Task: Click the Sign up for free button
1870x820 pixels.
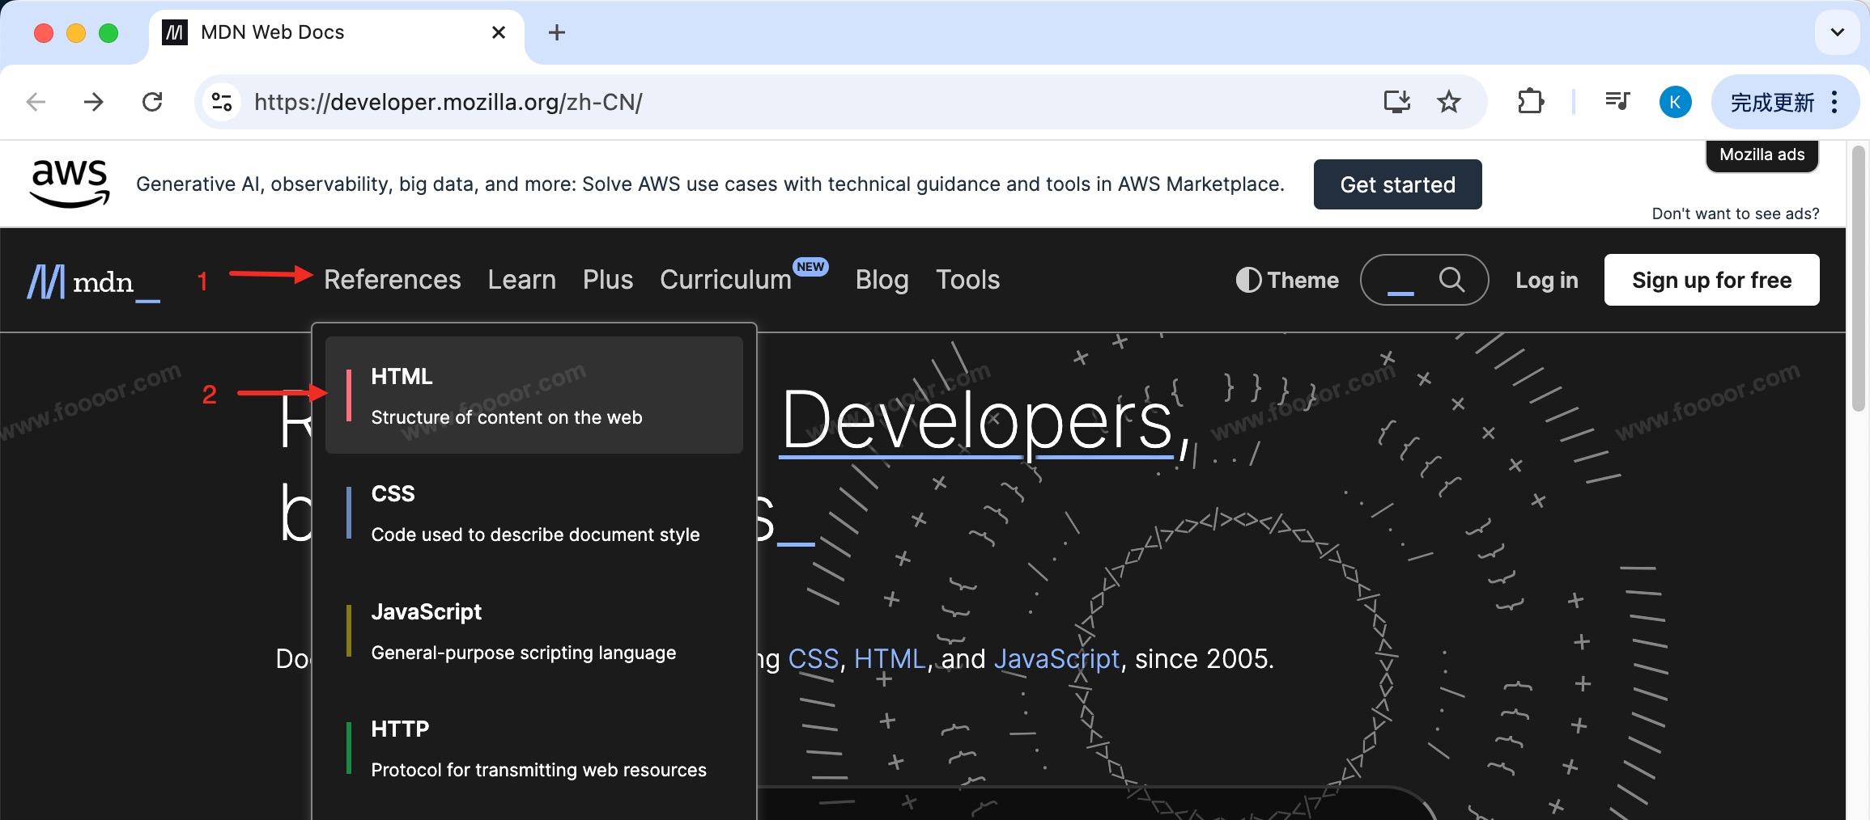Action: point(1711,280)
